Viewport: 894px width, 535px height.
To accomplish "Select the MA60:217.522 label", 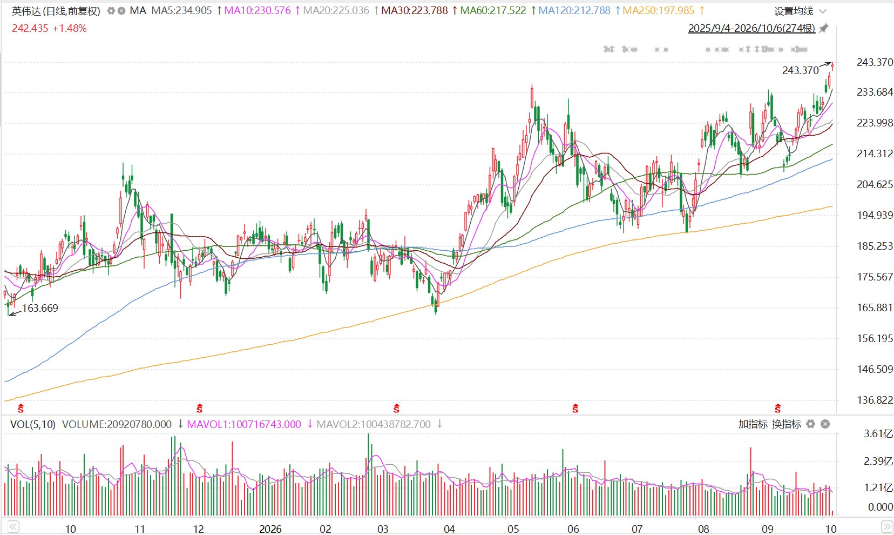I will pyautogui.click(x=493, y=11).
